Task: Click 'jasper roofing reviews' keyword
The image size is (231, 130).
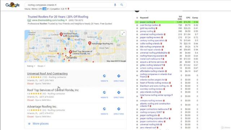Action: [x=150, y=38]
